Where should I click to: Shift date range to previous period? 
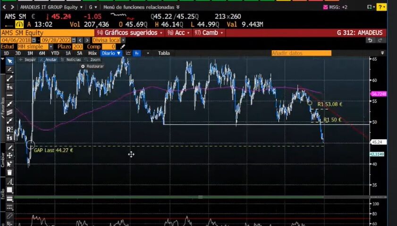pos(80,40)
